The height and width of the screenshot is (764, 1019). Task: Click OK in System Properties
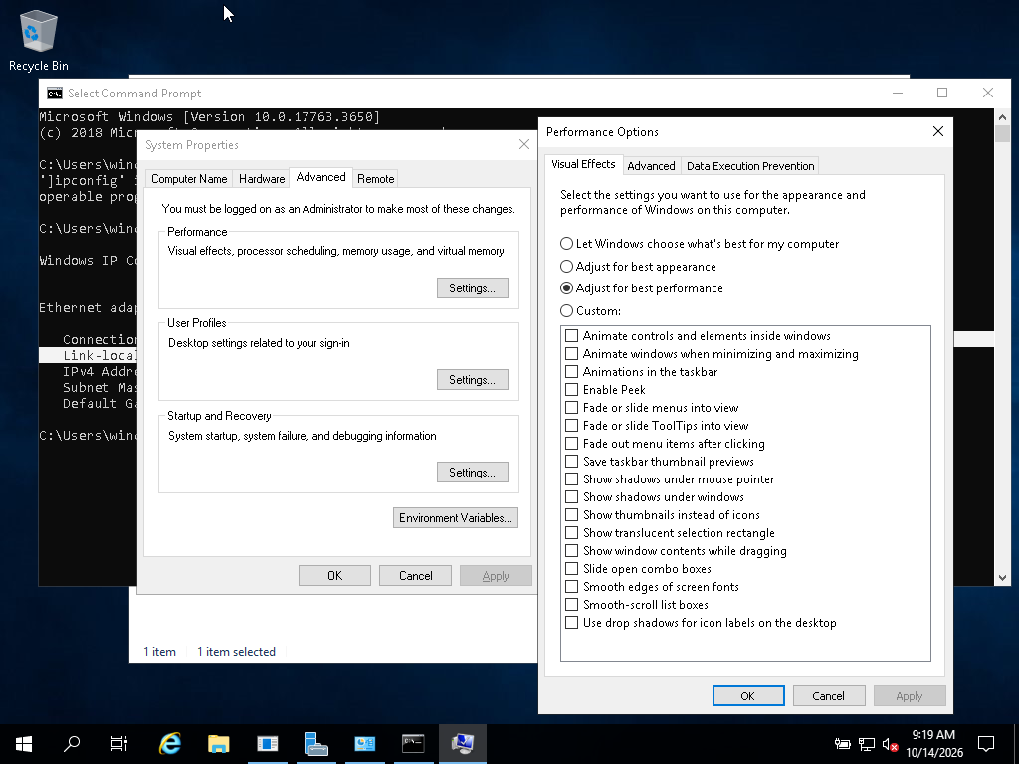[334, 576]
